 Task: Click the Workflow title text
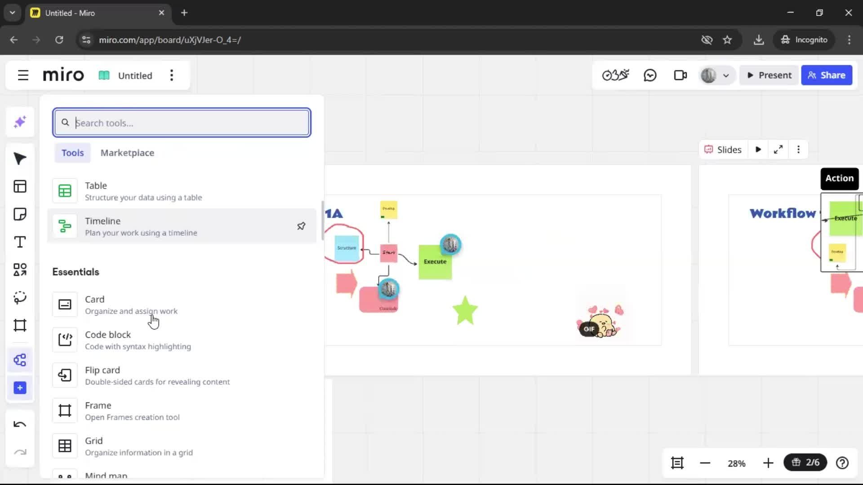(783, 213)
